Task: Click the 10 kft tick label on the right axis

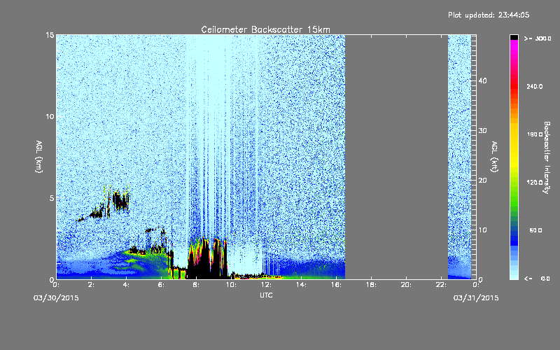Action: click(482, 230)
